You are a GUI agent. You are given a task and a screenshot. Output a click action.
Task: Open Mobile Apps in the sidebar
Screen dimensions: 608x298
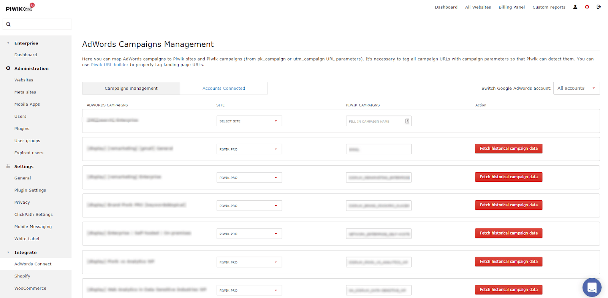[27, 104]
